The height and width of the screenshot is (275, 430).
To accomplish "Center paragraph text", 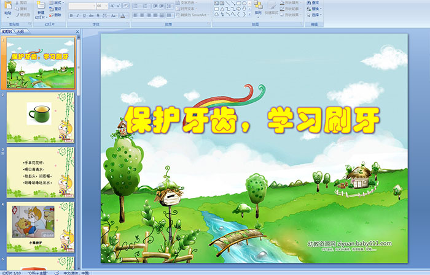I will click(142, 15).
